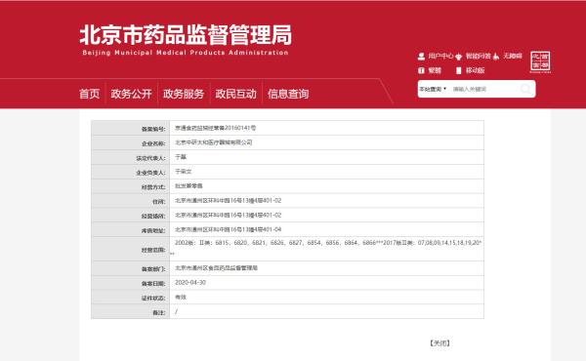Expand the 本站查询 search scope dropdown
Screen dimensions: 586x361
tap(433, 89)
